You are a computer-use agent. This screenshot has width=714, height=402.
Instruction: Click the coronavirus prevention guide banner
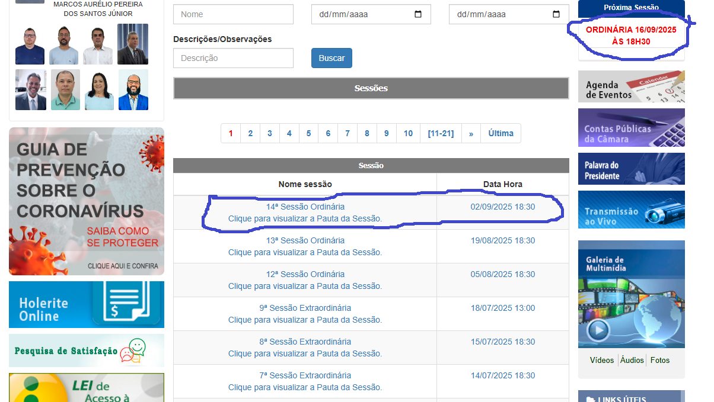pyautogui.click(x=87, y=201)
